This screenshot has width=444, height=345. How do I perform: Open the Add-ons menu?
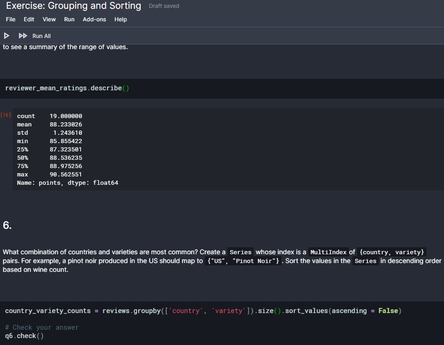pos(94,19)
